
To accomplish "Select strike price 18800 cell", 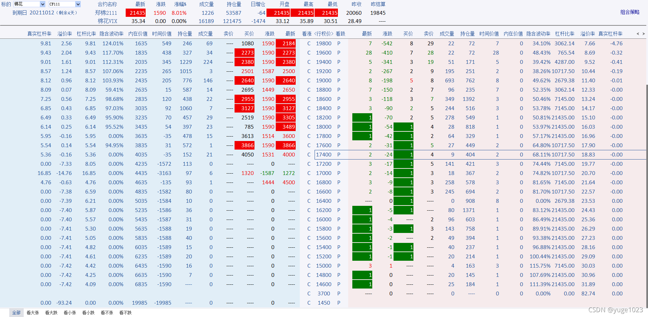I will pos(324,90).
